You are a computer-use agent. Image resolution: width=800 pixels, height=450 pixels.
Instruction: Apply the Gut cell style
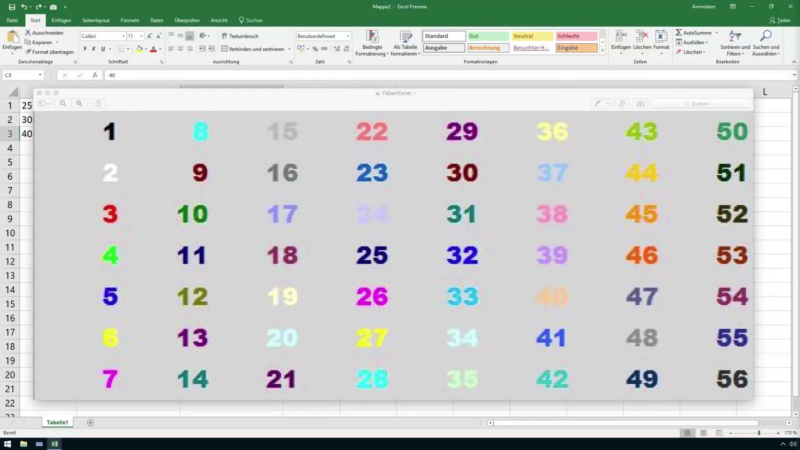click(488, 36)
